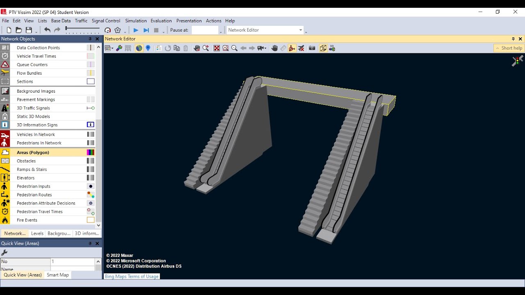Click the Background Images icon
The height and width of the screenshot is (295, 525).
(5, 91)
